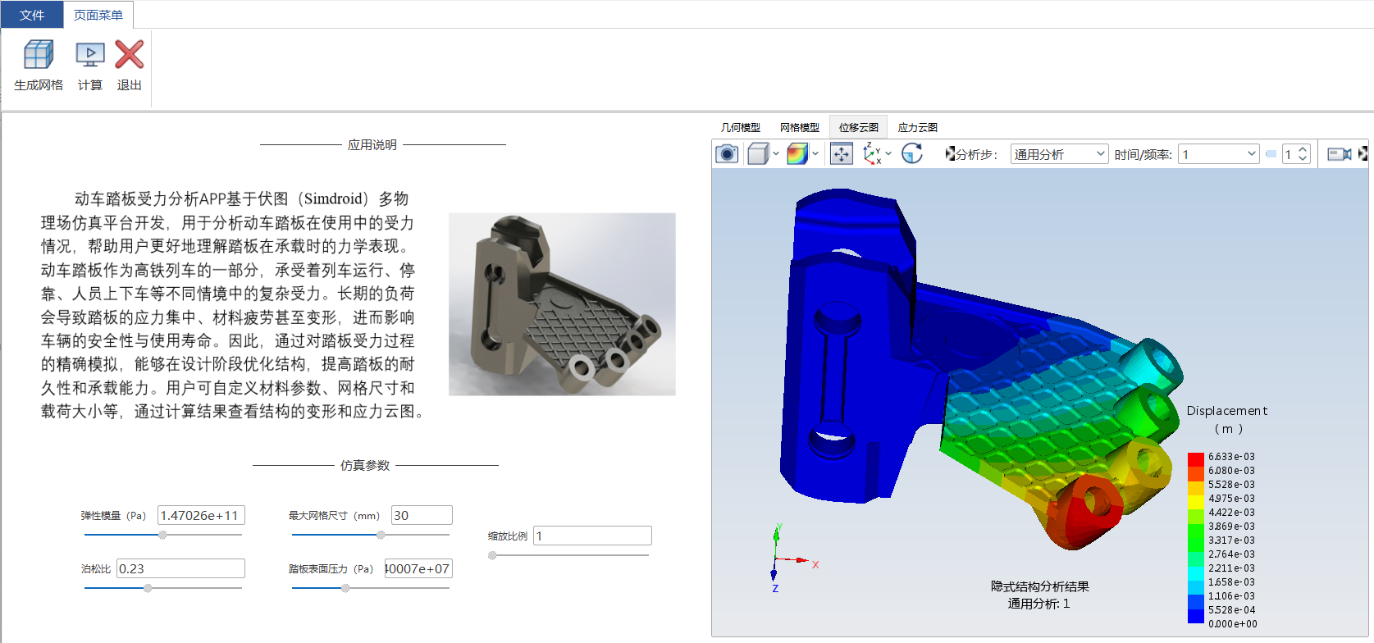Click the rainbow contour cube icon
This screenshot has height=643, width=1374.
[797, 154]
